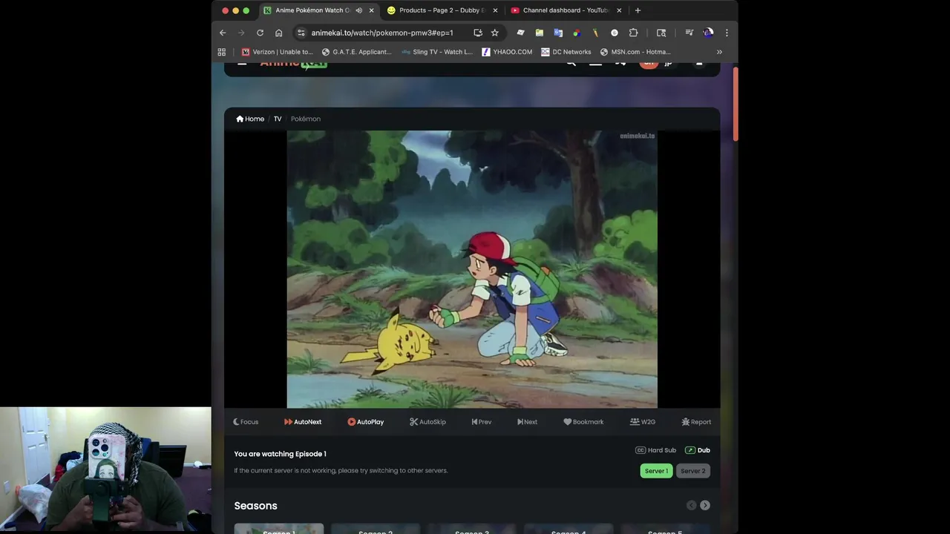Open the side panel search icon
950x534 pixels.
pyautogui.click(x=661, y=33)
